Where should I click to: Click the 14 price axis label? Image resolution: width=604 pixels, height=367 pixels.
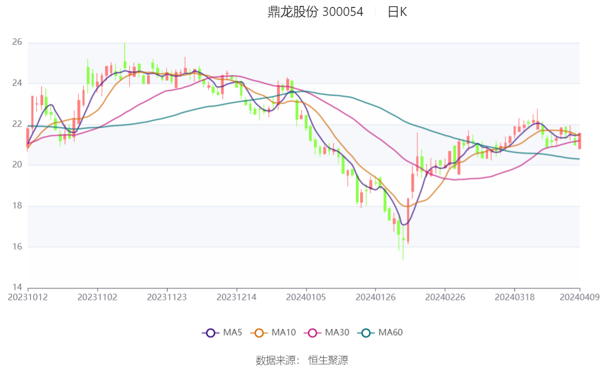point(17,287)
